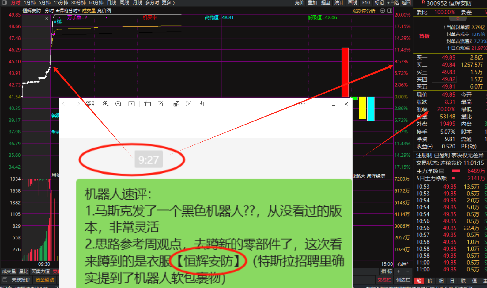Go back with the image viewer's left arrow

pyautogui.click(x=65, y=104)
